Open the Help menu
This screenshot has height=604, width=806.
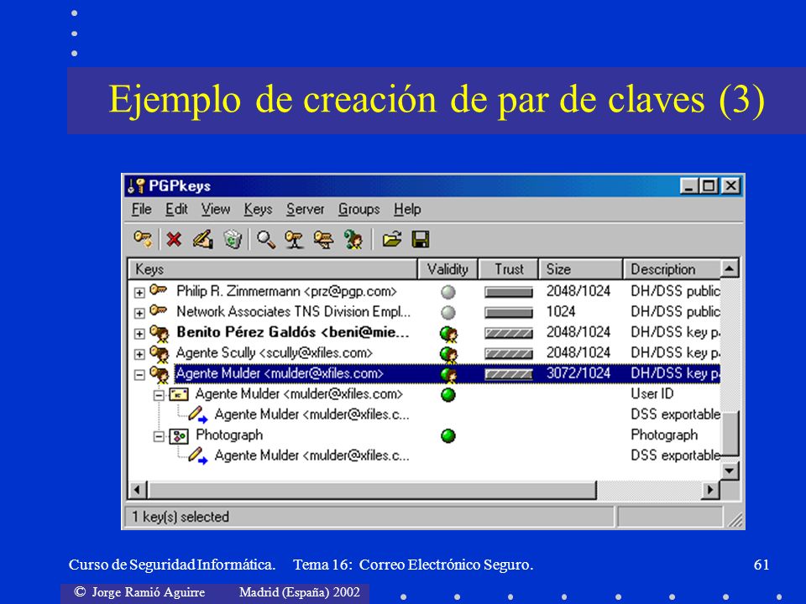[407, 209]
